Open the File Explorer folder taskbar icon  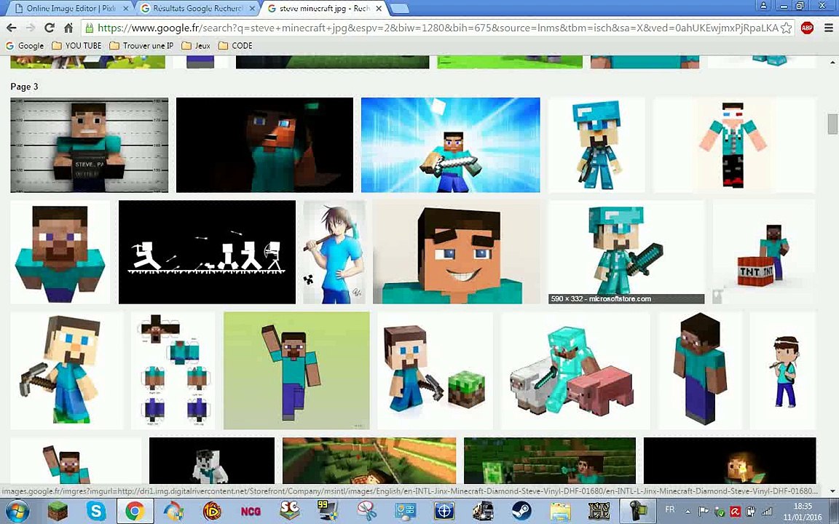560,512
